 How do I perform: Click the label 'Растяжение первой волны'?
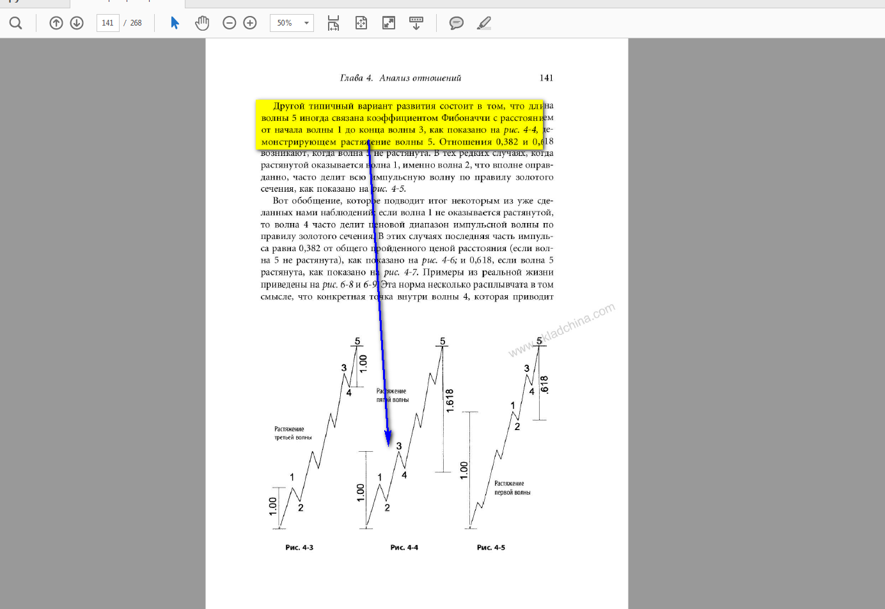tap(512, 488)
